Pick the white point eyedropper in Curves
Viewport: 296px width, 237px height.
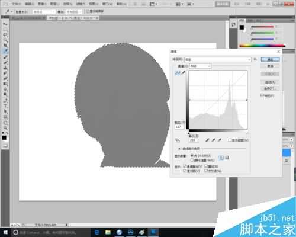tap(219, 140)
